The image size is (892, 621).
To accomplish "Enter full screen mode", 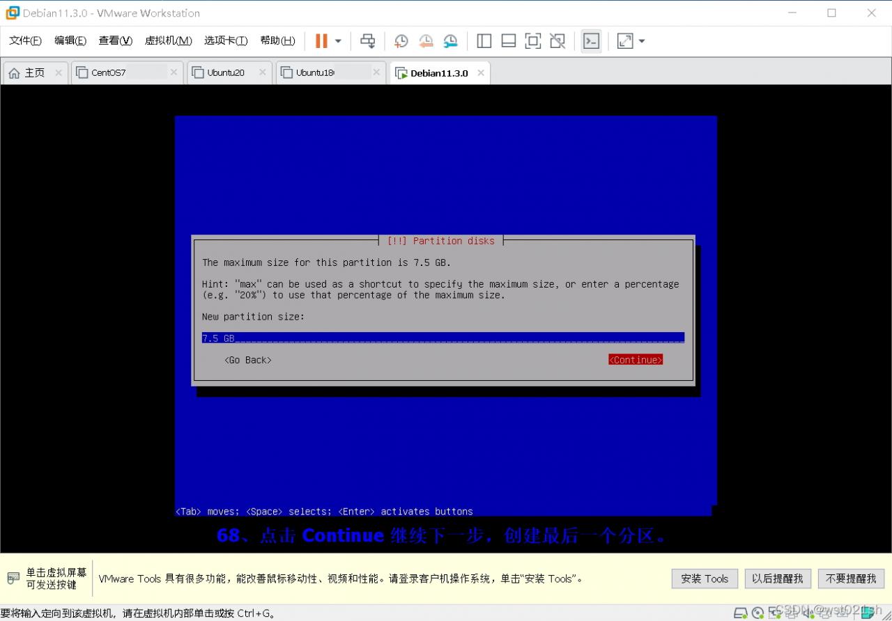I will tap(532, 41).
